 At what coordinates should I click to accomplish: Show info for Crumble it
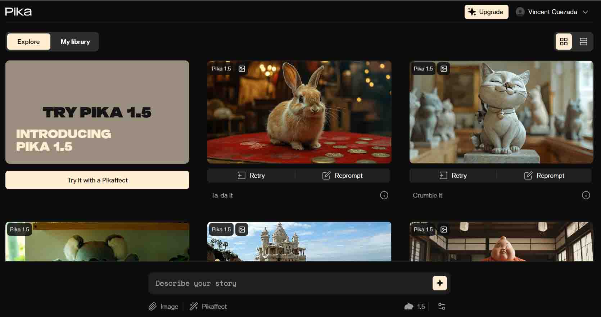[x=586, y=195]
